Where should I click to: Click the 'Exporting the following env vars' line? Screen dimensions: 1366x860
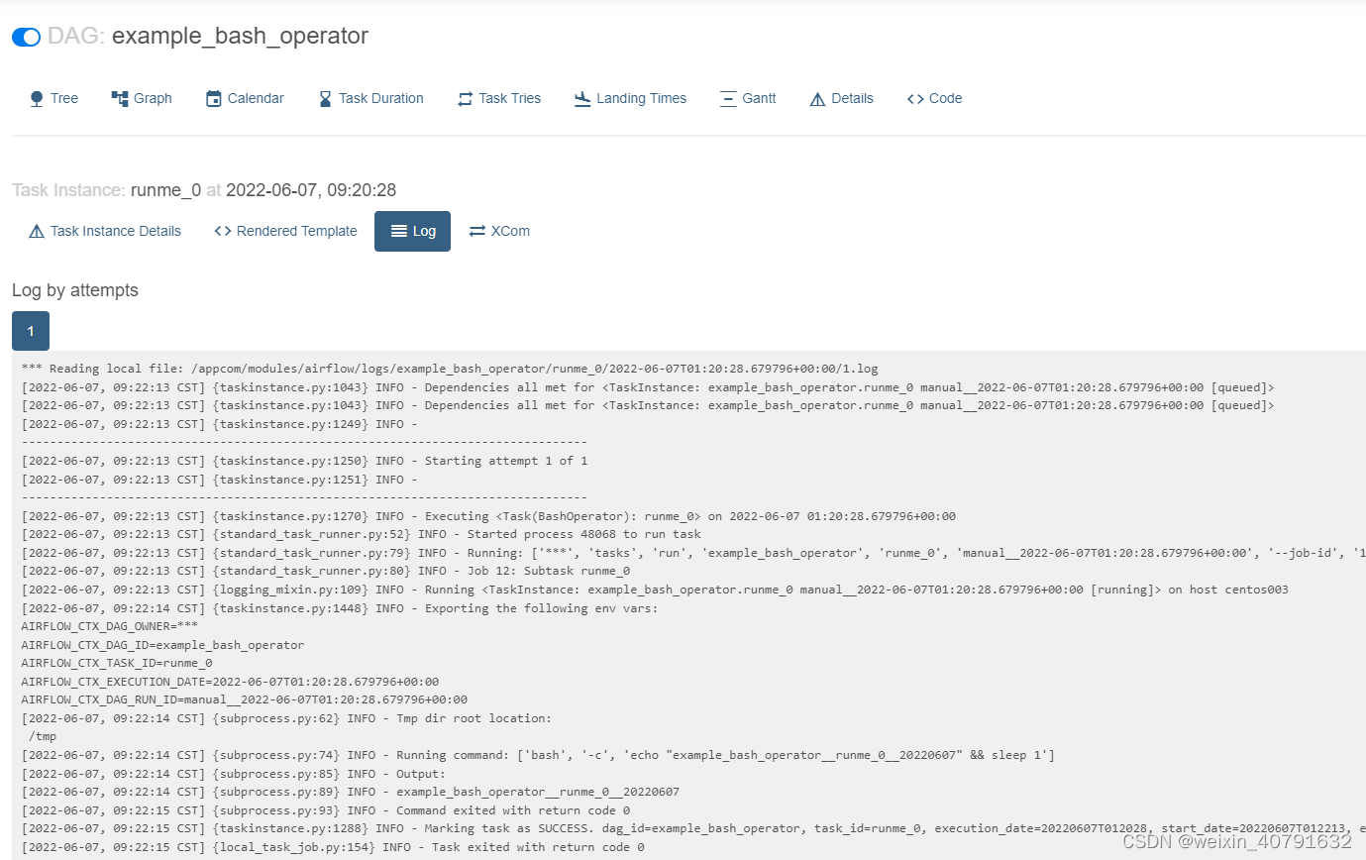pos(340,608)
